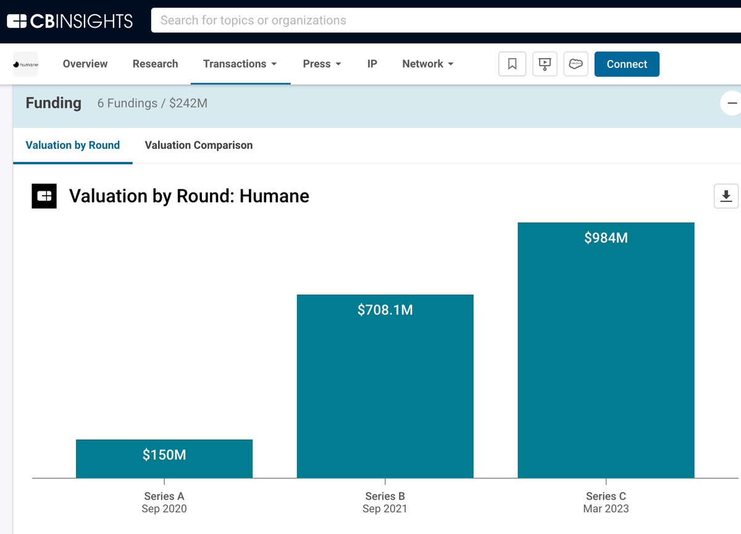The height and width of the screenshot is (534, 741).
Task: Open the presentation icon button
Action: pos(545,64)
